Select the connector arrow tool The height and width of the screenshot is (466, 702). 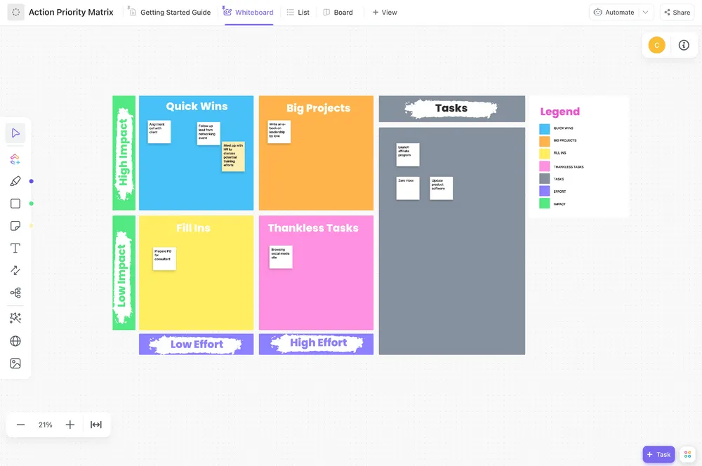15,270
